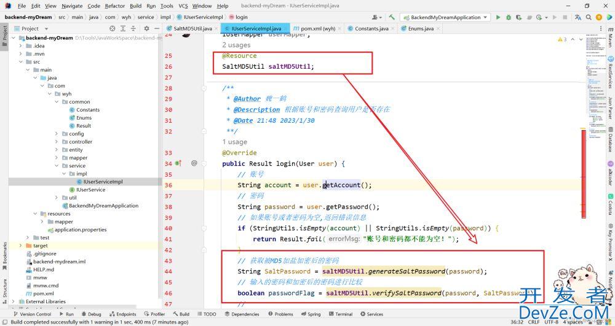Hide the Project panel minimize icon
615x326 pixels.
[x=156, y=29]
